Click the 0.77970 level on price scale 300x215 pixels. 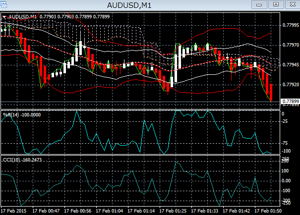pos(290,45)
